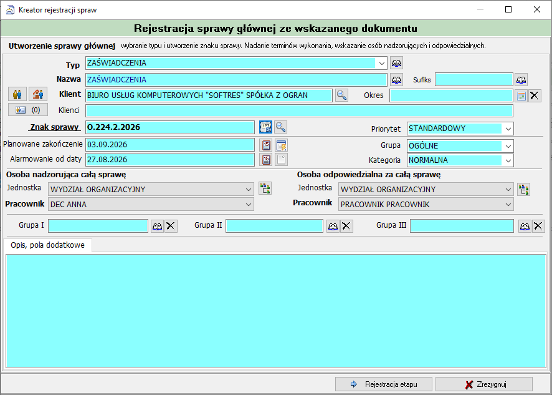552x395 pixels.
Task: Click the underlined Znak sprawy label
Action: [x=55, y=127]
